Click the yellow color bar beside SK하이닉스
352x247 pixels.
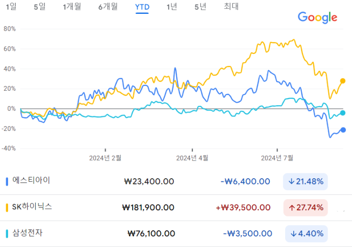coord(7,208)
